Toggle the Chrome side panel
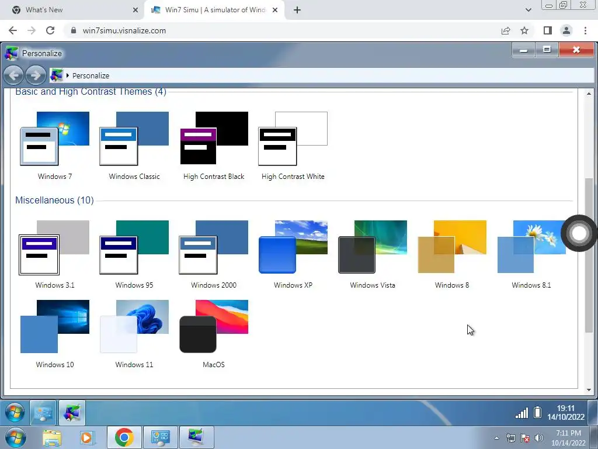This screenshot has width=598, height=449. [548, 30]
